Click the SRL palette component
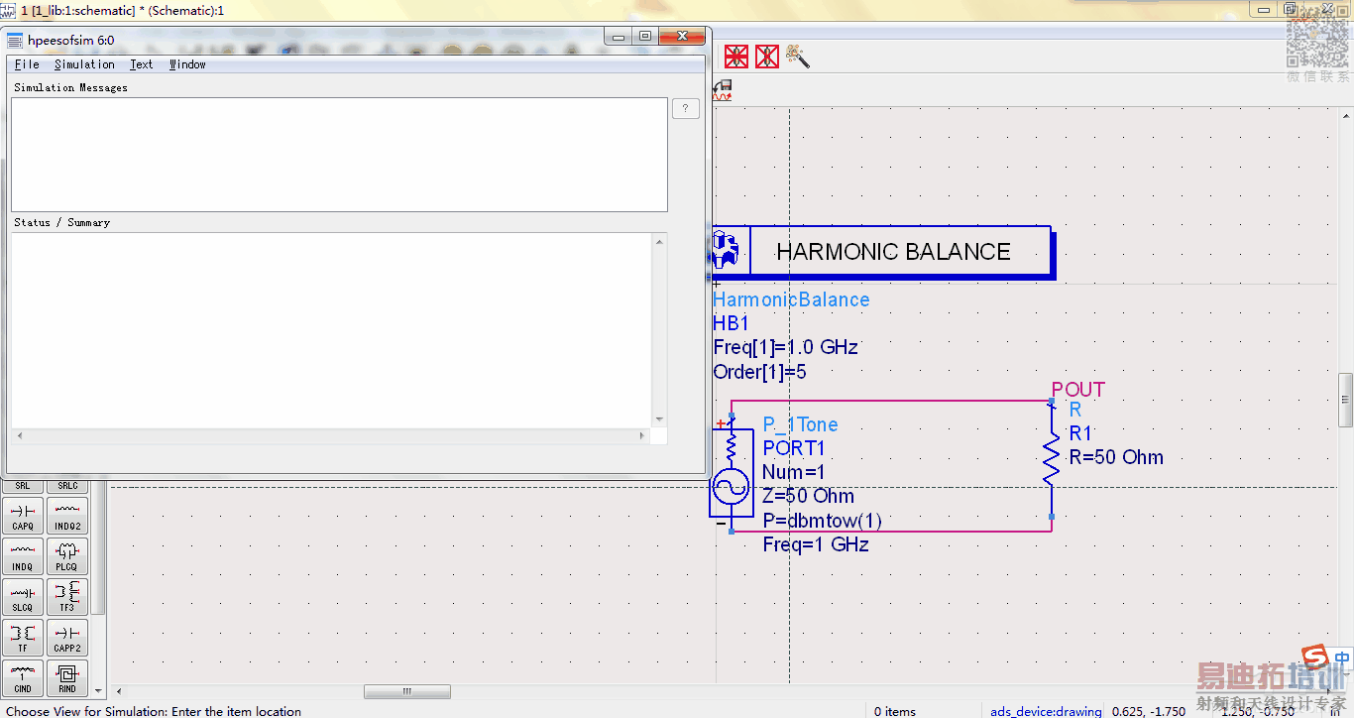1354x718 pixels. pos(23,485)
